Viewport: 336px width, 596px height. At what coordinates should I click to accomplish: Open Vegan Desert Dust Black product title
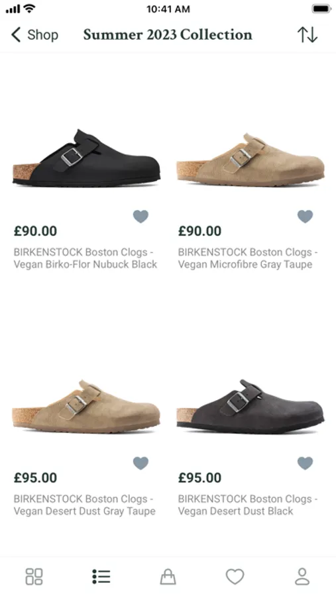coord(248,505)
